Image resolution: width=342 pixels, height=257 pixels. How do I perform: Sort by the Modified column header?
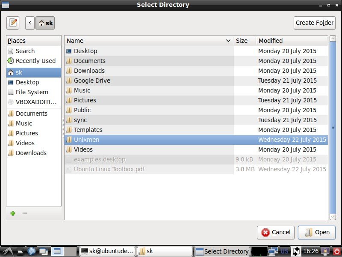[x=292, y=41]
